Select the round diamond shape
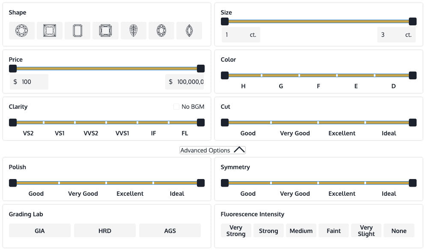The image size is (426, 251). click(21, 31)
